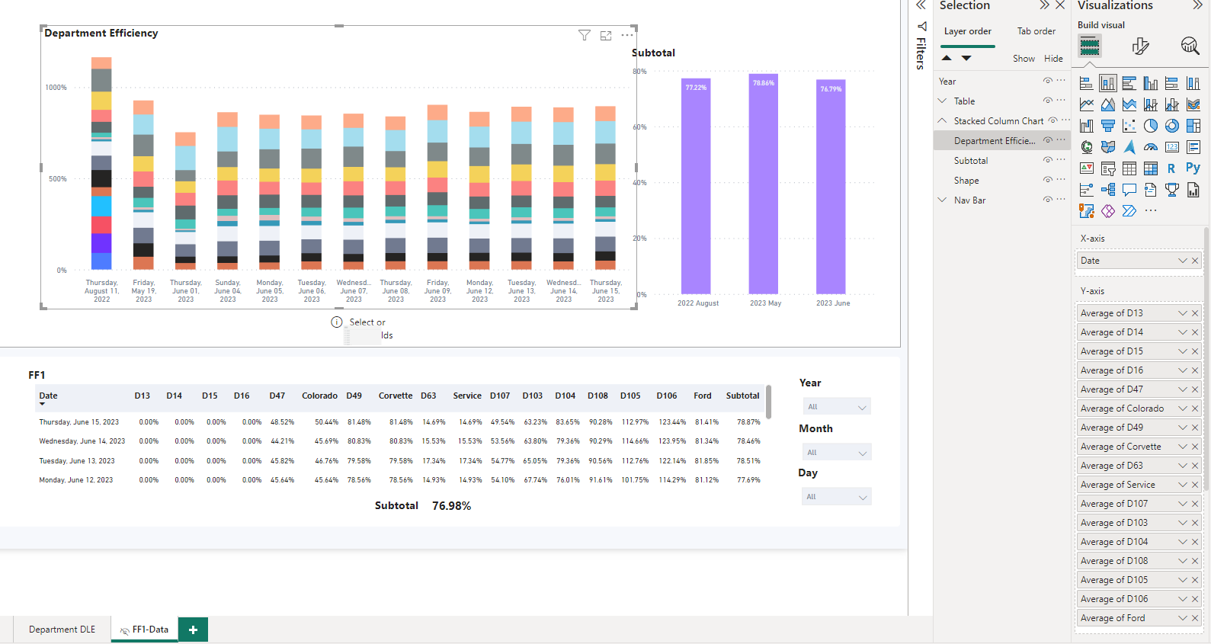Select the treemap visualization icon

click(x=1193, y=126)
